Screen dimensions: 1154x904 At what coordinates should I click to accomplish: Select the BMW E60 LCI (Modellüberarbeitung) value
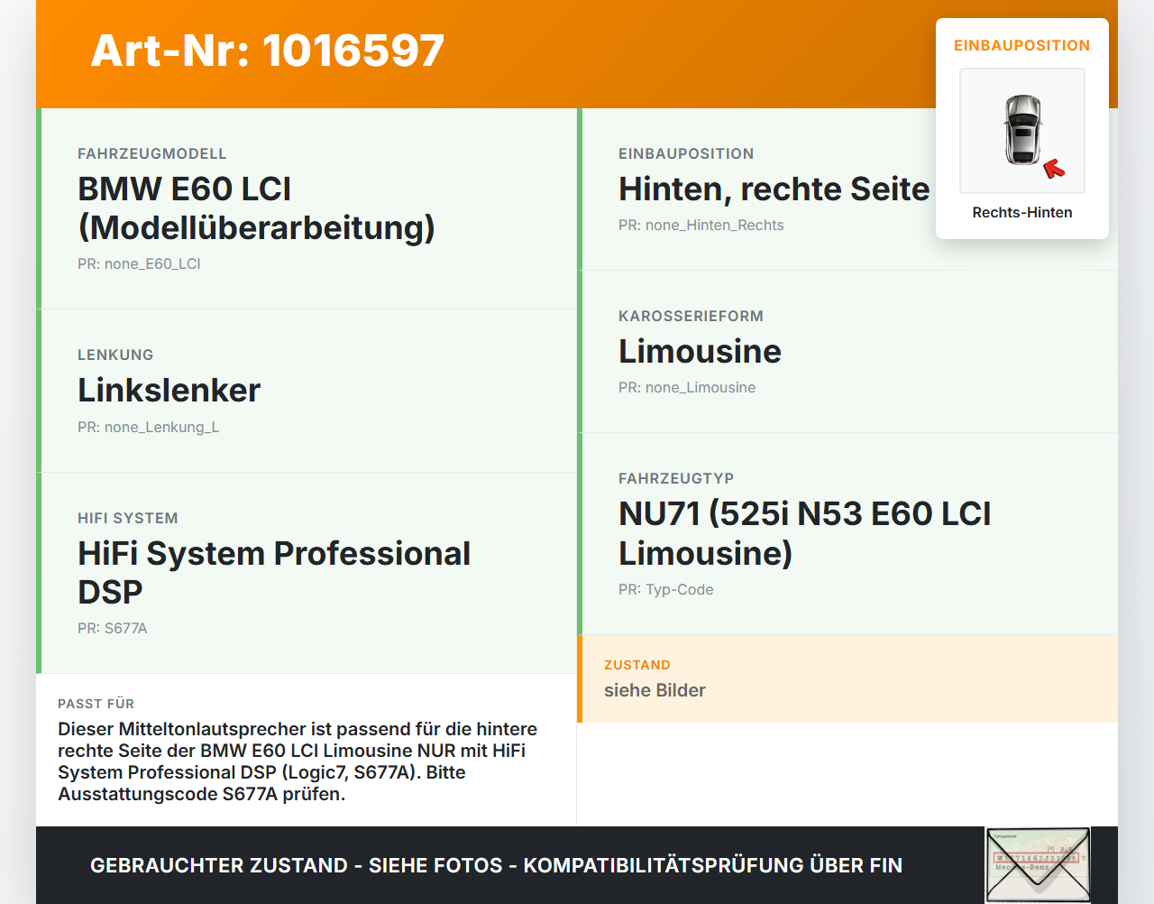pyautogui.click(x=257, y=208)
